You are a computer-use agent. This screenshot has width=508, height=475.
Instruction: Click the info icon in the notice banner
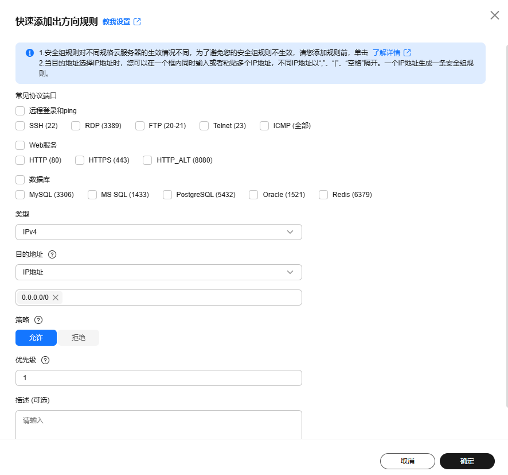pyautogui.click(x=29, y=52)
